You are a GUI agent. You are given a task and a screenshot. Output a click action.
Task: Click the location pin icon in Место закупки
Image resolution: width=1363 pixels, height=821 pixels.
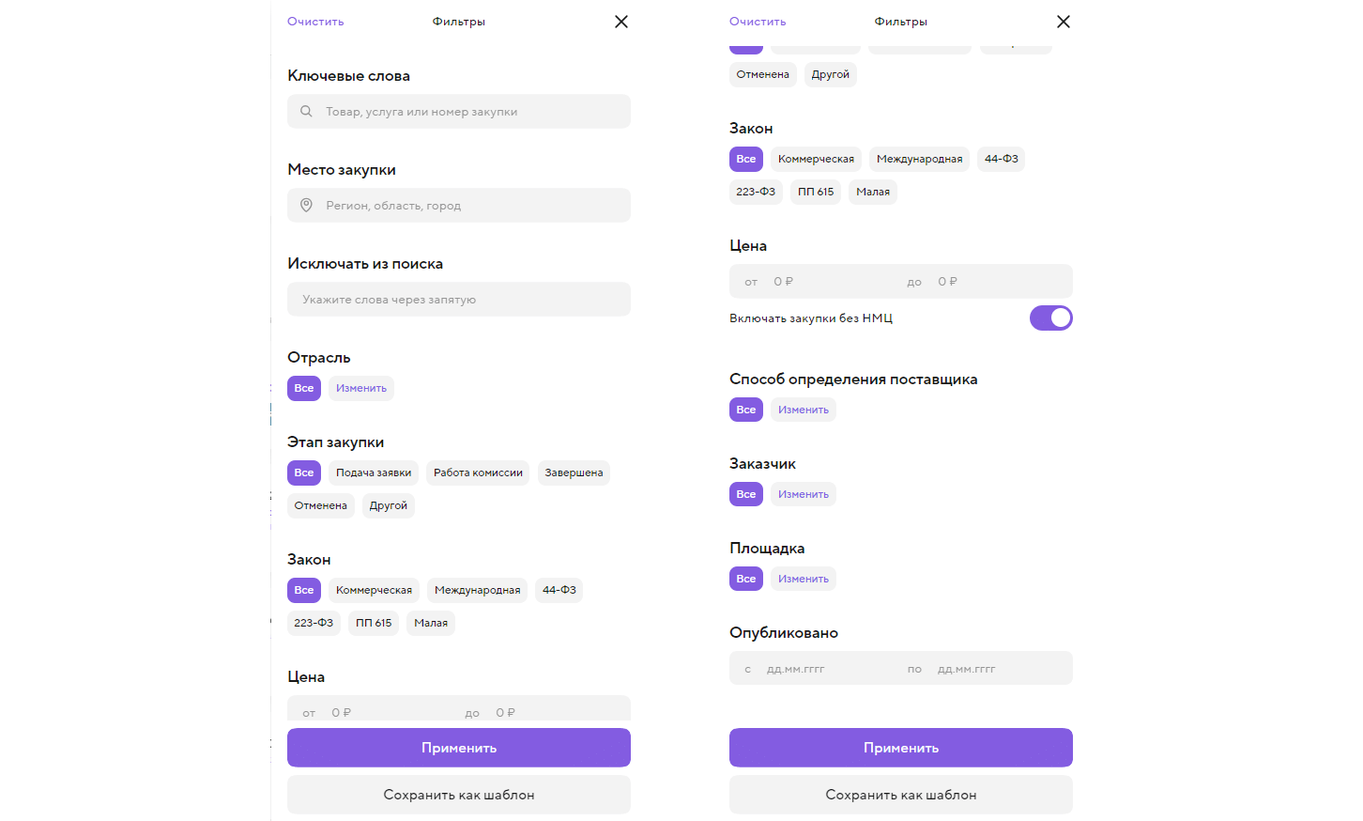(x=306, y=206)
